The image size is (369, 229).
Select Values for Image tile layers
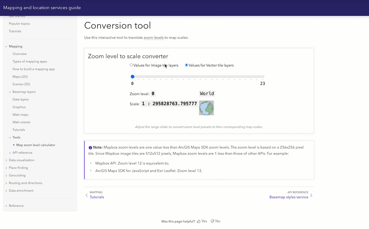point(131,65)
